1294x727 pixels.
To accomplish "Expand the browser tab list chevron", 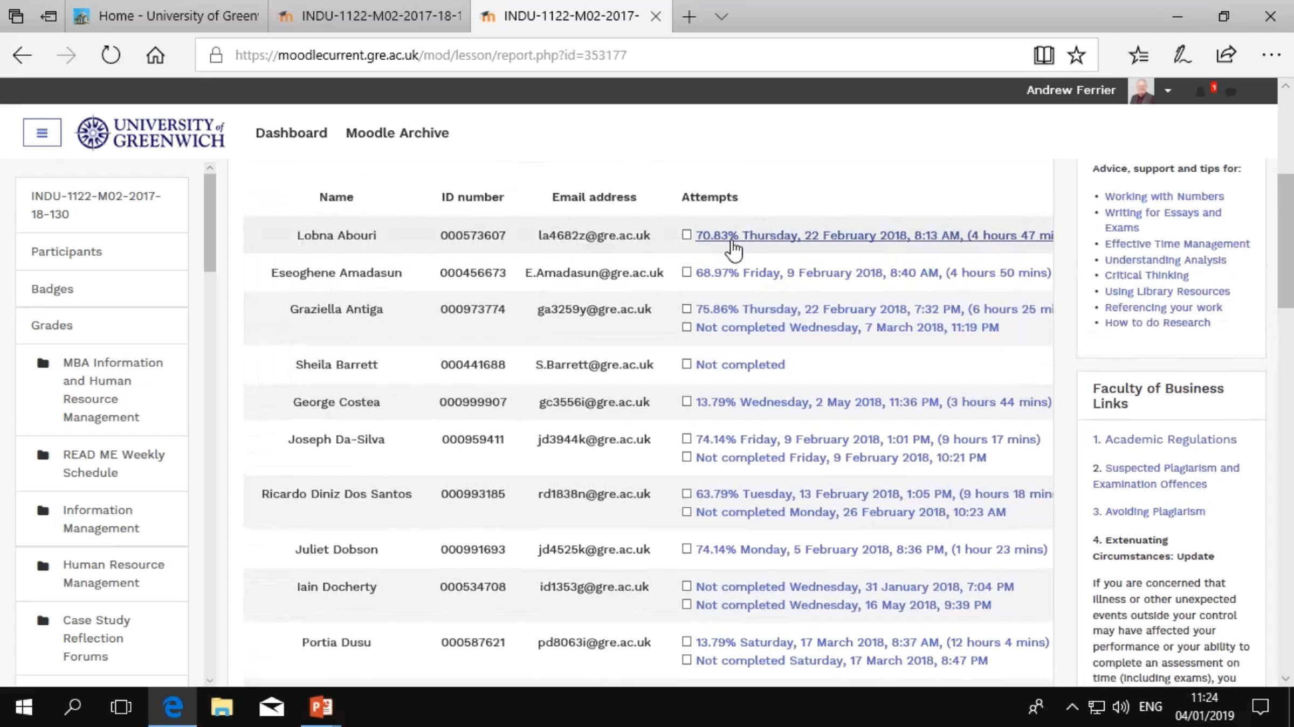I will [721, 17].
